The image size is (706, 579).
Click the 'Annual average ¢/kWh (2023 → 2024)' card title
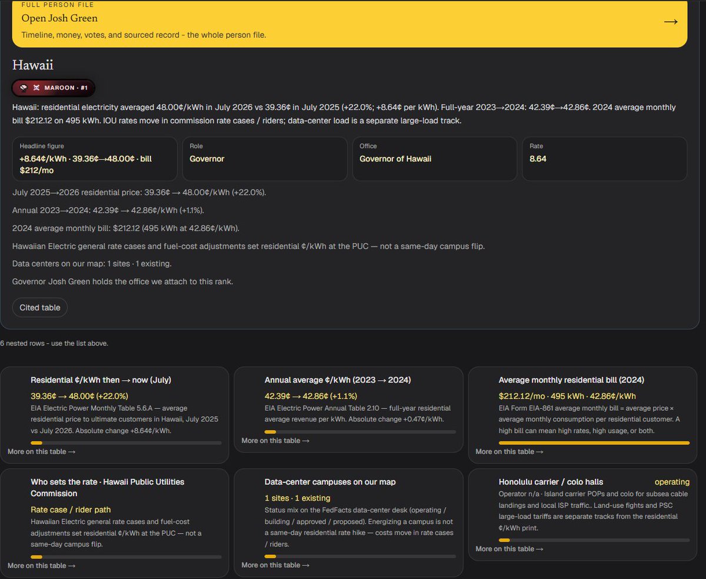[338, 380]
